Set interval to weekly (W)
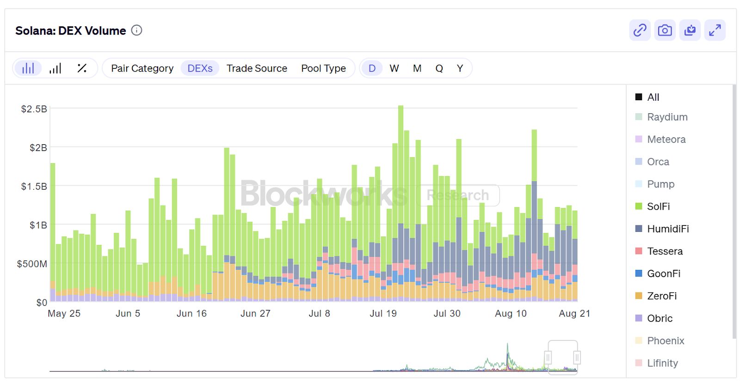The width and height of the screenshot is (740, 383). tap(394, 68)
